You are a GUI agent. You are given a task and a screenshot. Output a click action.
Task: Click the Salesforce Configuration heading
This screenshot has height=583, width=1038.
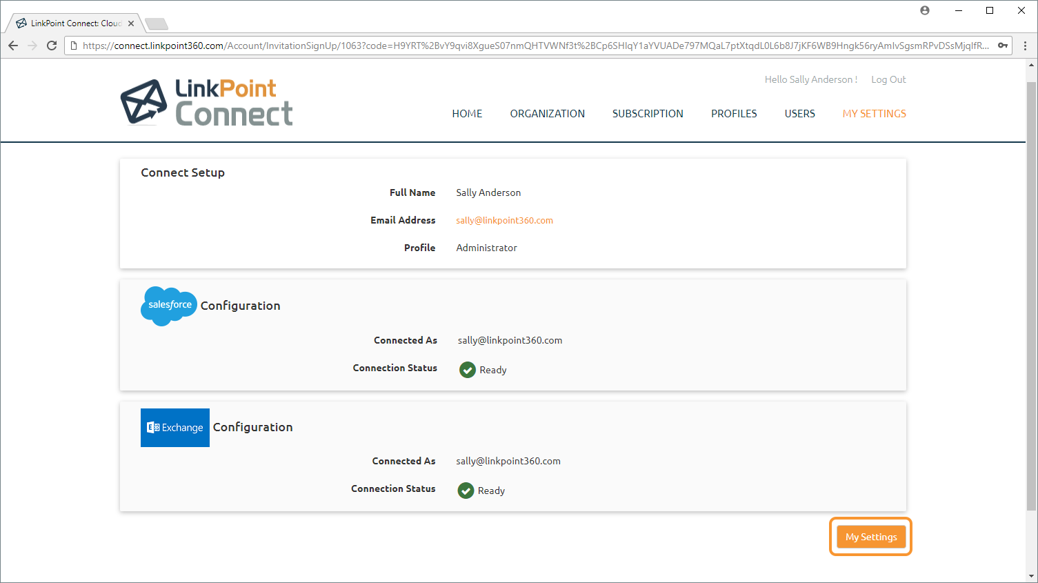click(240, 306)
